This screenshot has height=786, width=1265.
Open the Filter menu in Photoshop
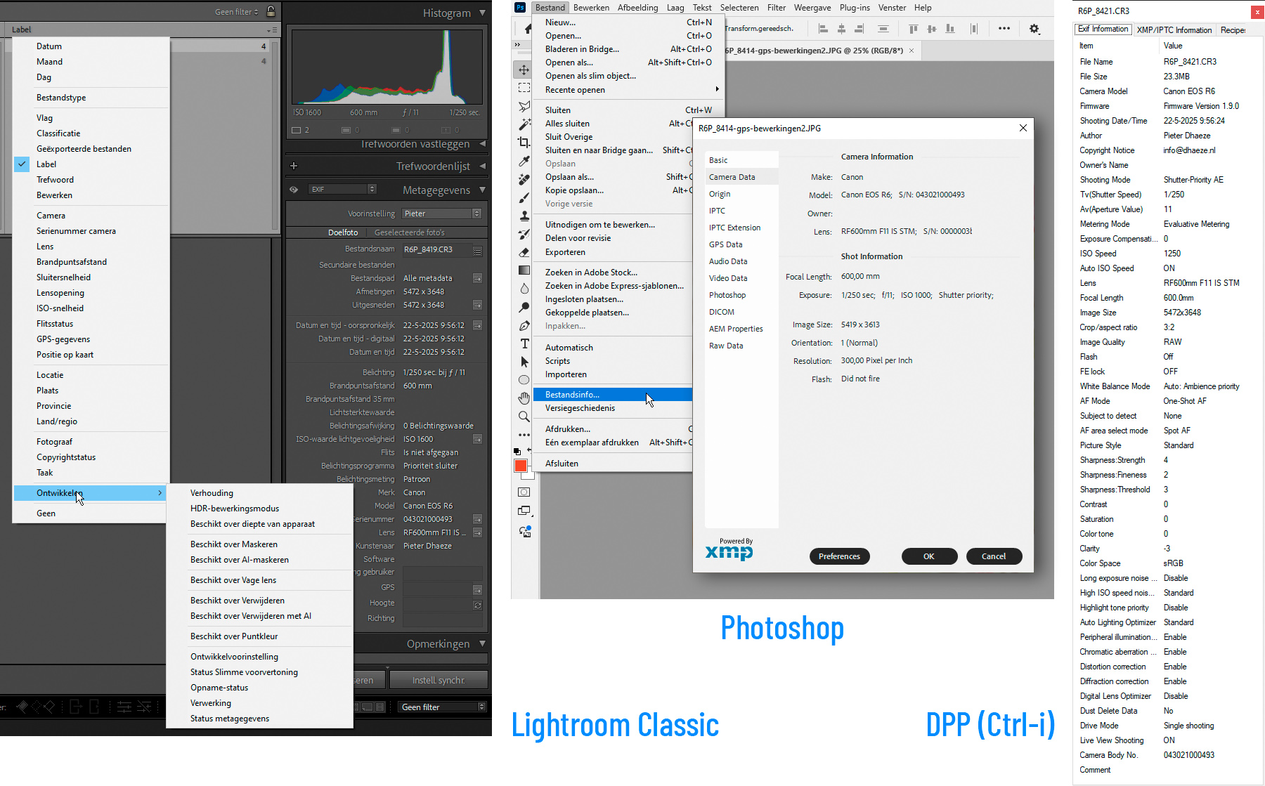[x=777, y=8]
